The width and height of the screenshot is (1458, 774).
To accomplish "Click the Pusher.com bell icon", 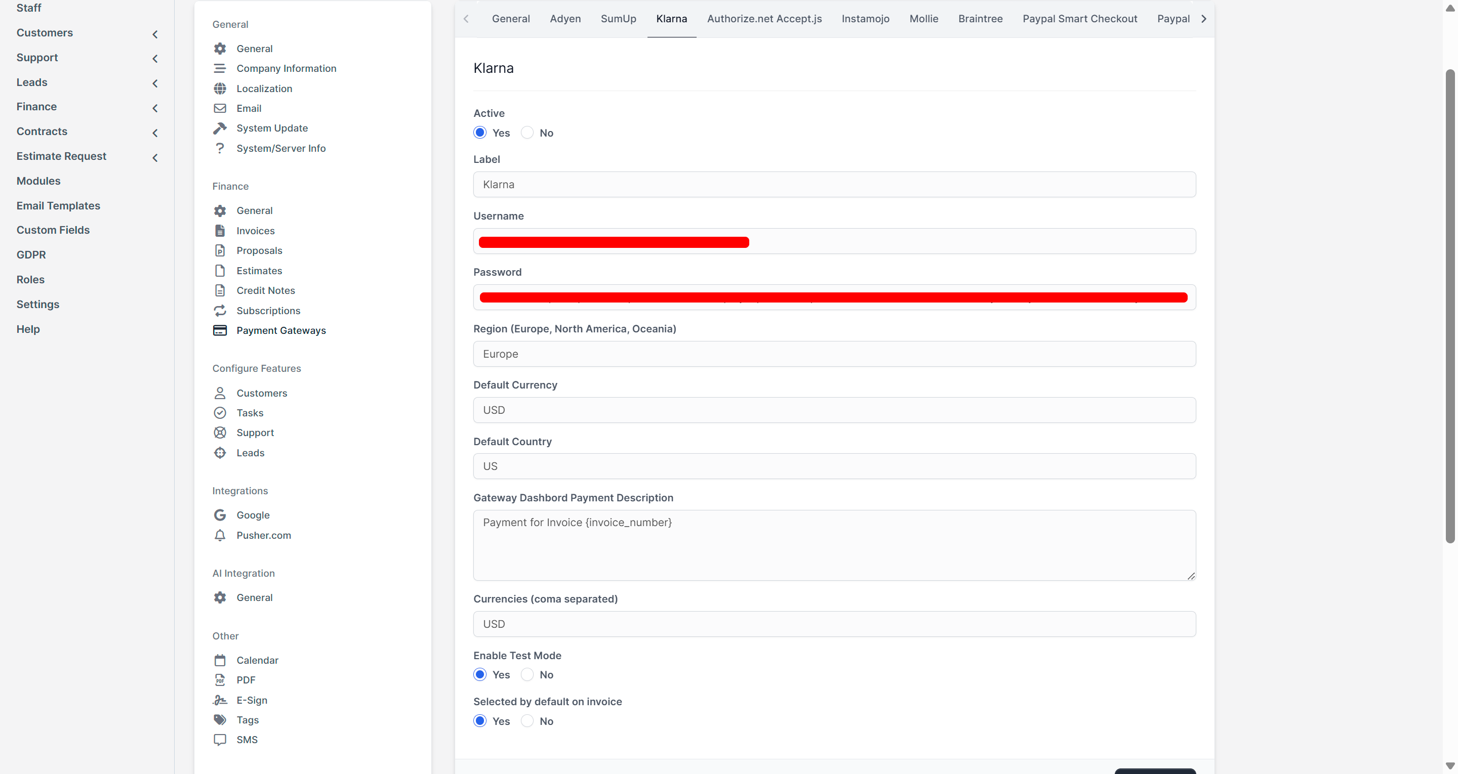I will [x=220, y=535].
